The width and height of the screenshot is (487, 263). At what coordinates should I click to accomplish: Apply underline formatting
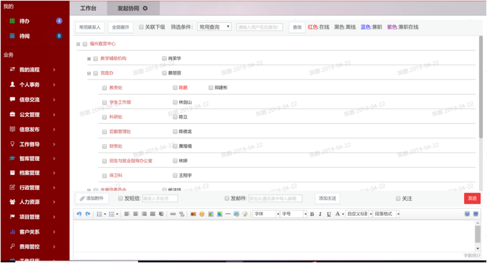pos(329,214)
